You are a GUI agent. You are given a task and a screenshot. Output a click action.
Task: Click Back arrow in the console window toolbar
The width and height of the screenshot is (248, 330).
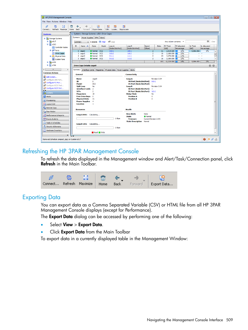pyautogui.click(x=78, y=26)
